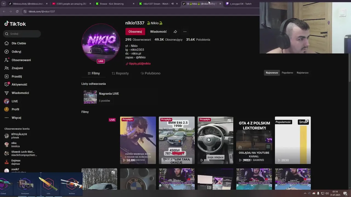Click the NIKIO live profile avatar
The width and height of the screenshot is (351, 197).
(x=101, y=43)
